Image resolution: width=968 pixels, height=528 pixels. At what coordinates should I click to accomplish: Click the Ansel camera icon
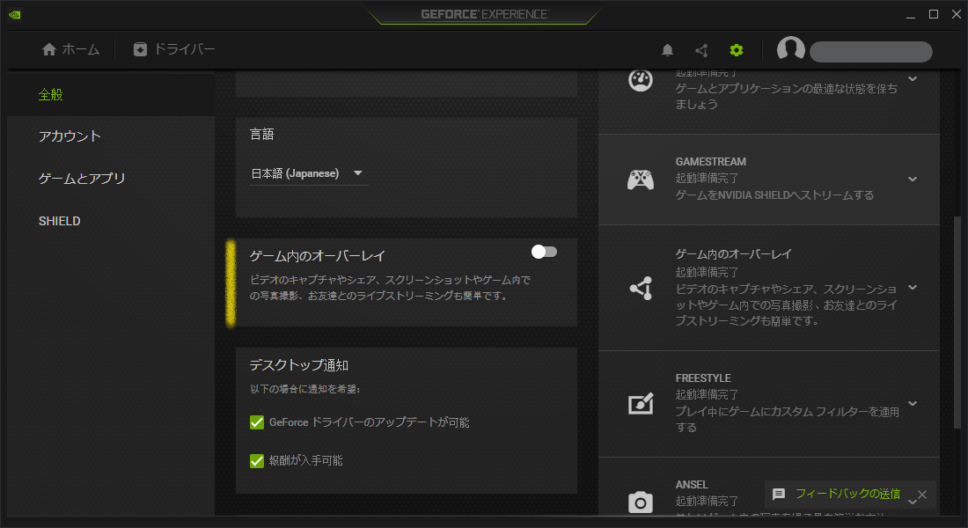(641, 502)
